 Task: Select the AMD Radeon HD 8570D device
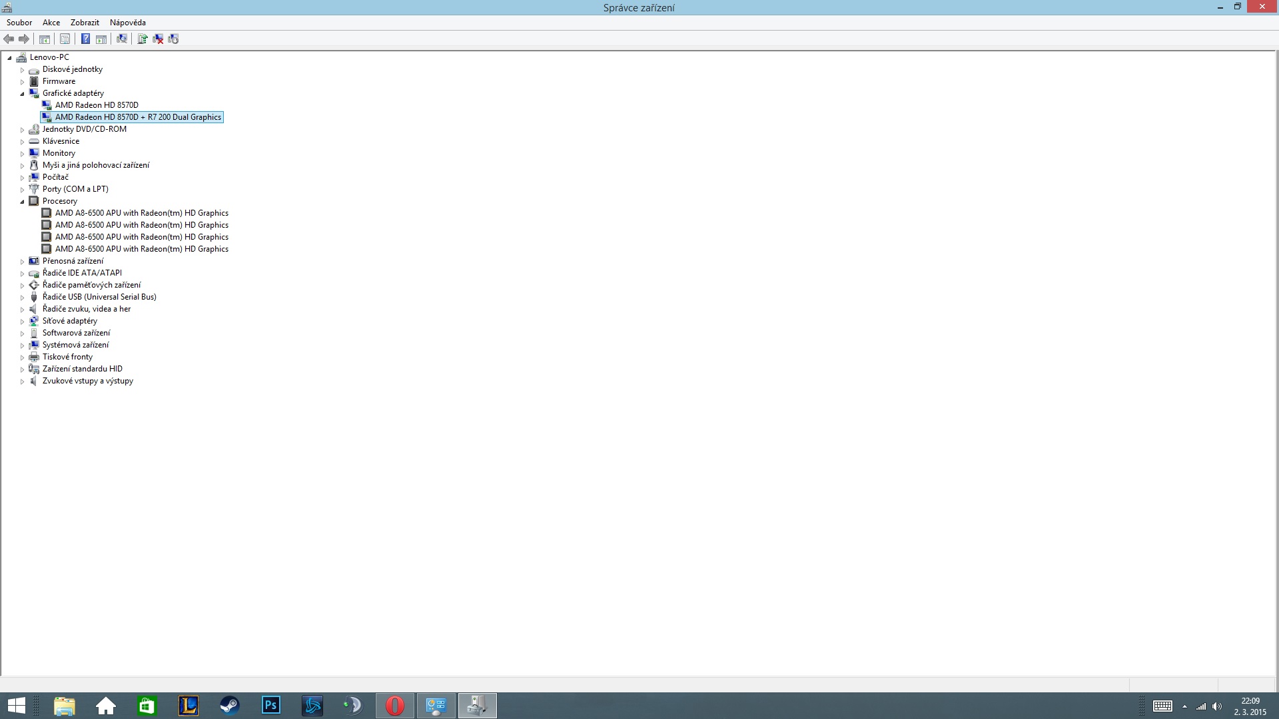point(97,105)
